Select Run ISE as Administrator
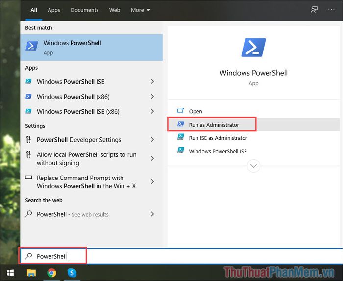The height and width of the screenshot is (281, 343). pyautogui.click(x=218, y=138)
